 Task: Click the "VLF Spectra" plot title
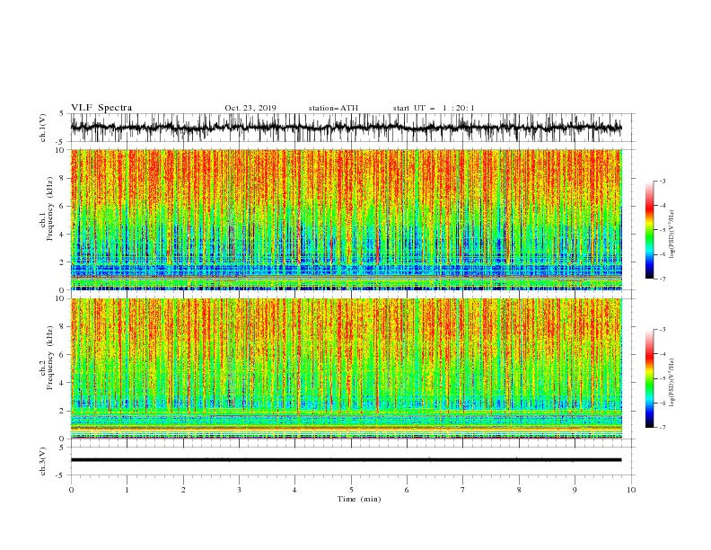pyautogui.click(x=101, y=108)
